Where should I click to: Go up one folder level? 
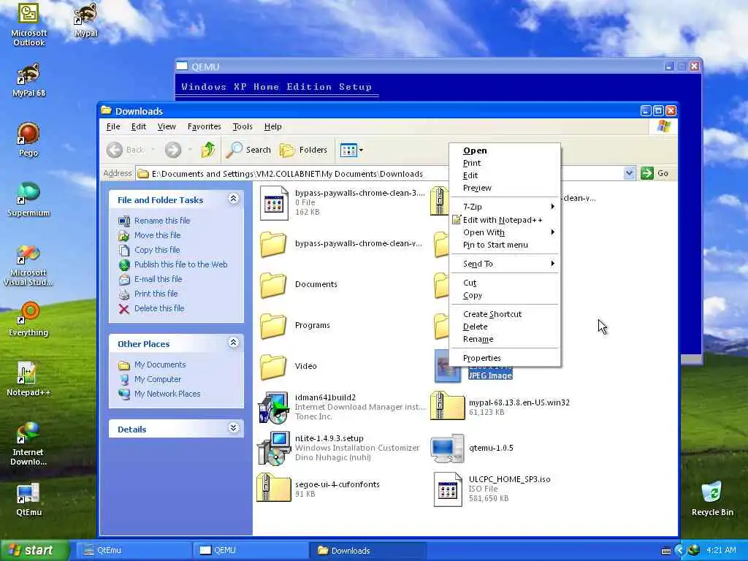coord(208,150)
